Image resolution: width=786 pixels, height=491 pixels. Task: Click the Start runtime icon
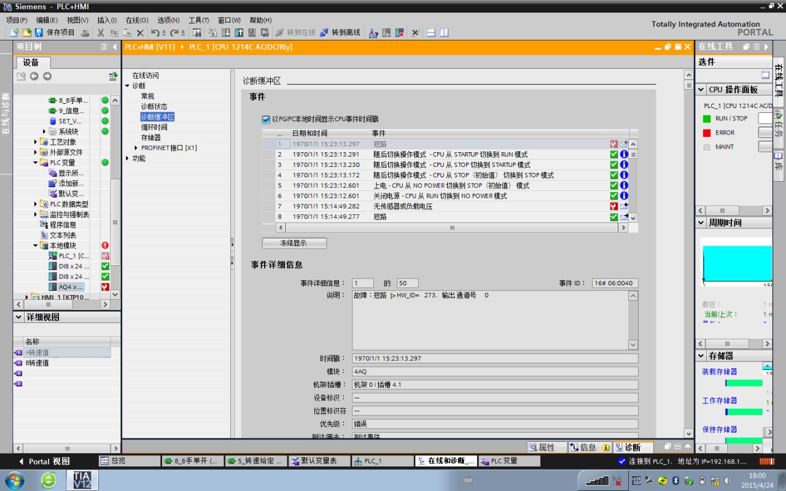(265, 33)
